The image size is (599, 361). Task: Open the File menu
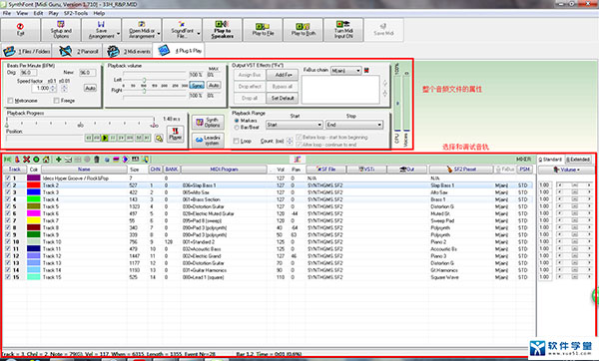(7, 13)
